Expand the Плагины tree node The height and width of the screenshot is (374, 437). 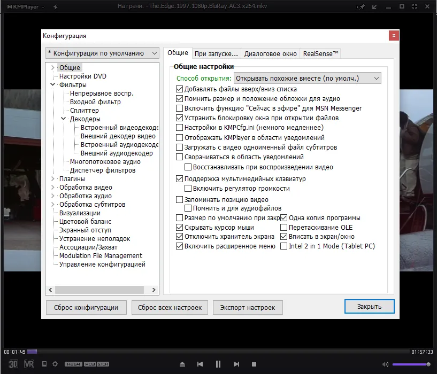coord(52,178)
